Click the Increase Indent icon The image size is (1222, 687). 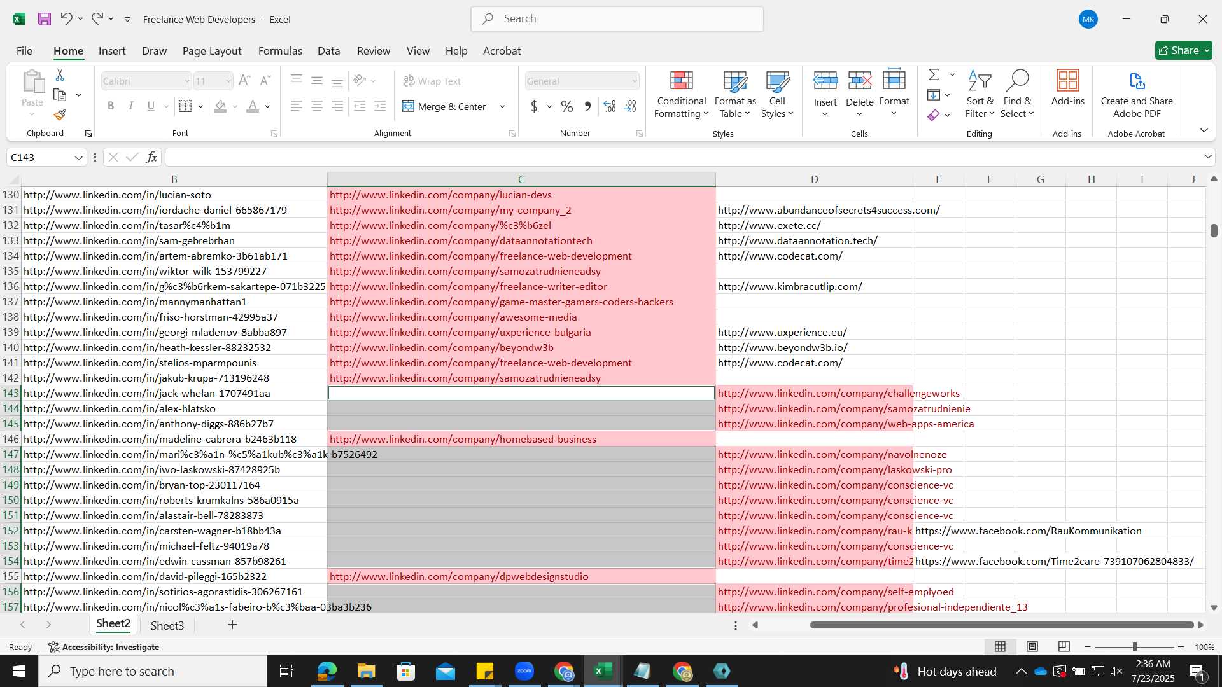click(x=380, y=106)
